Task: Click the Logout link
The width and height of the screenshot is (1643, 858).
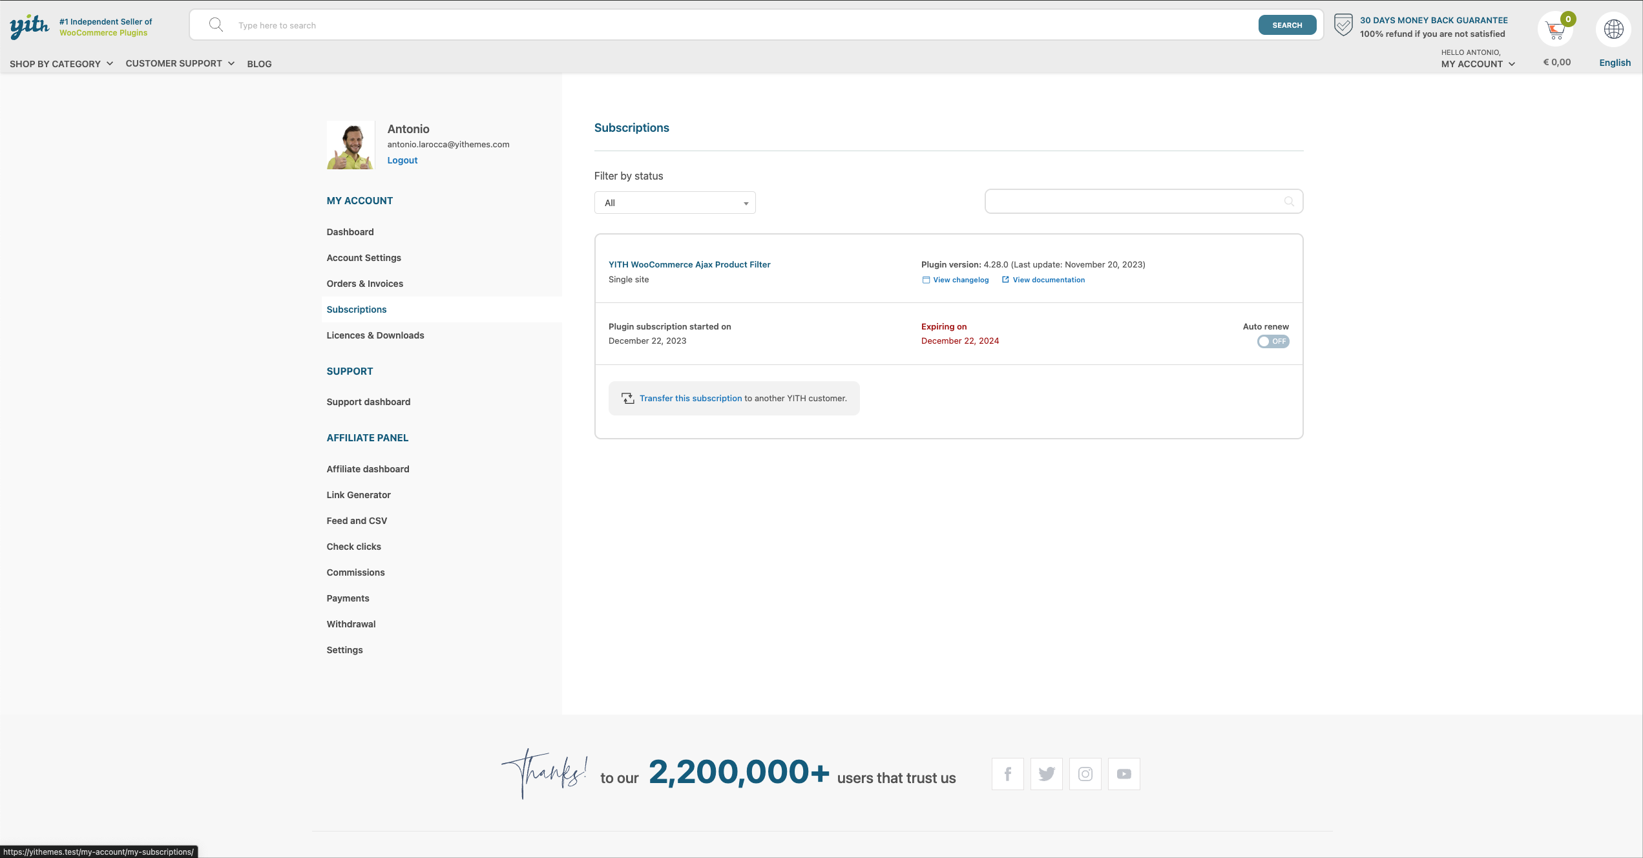Action: click(403, 160)
